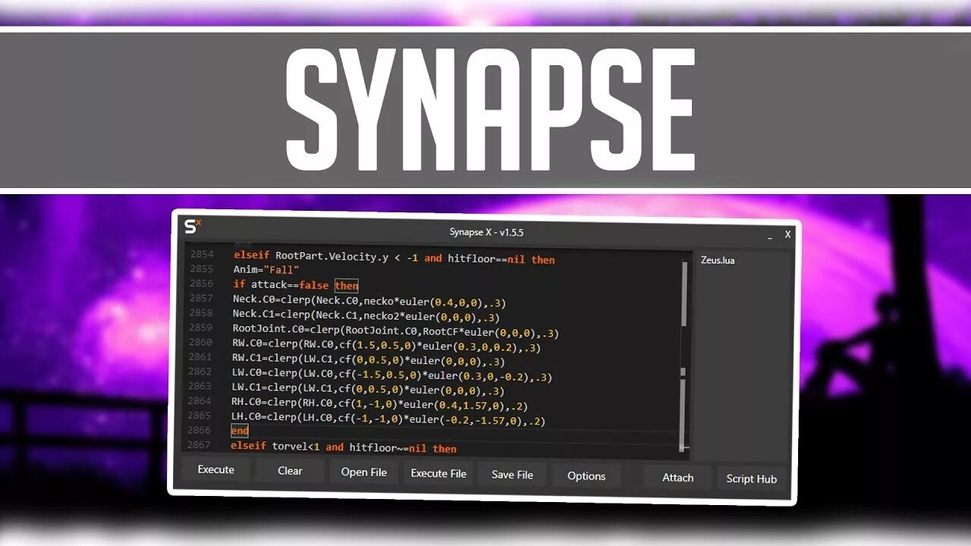971x546 pixels.
Task: Click line number 2866 in the gutter
Action: [x=199, y=429]
